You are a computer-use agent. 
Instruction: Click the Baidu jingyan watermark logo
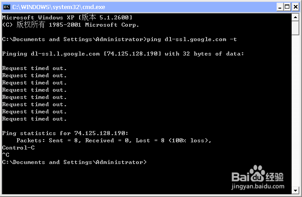pos(258,177)
